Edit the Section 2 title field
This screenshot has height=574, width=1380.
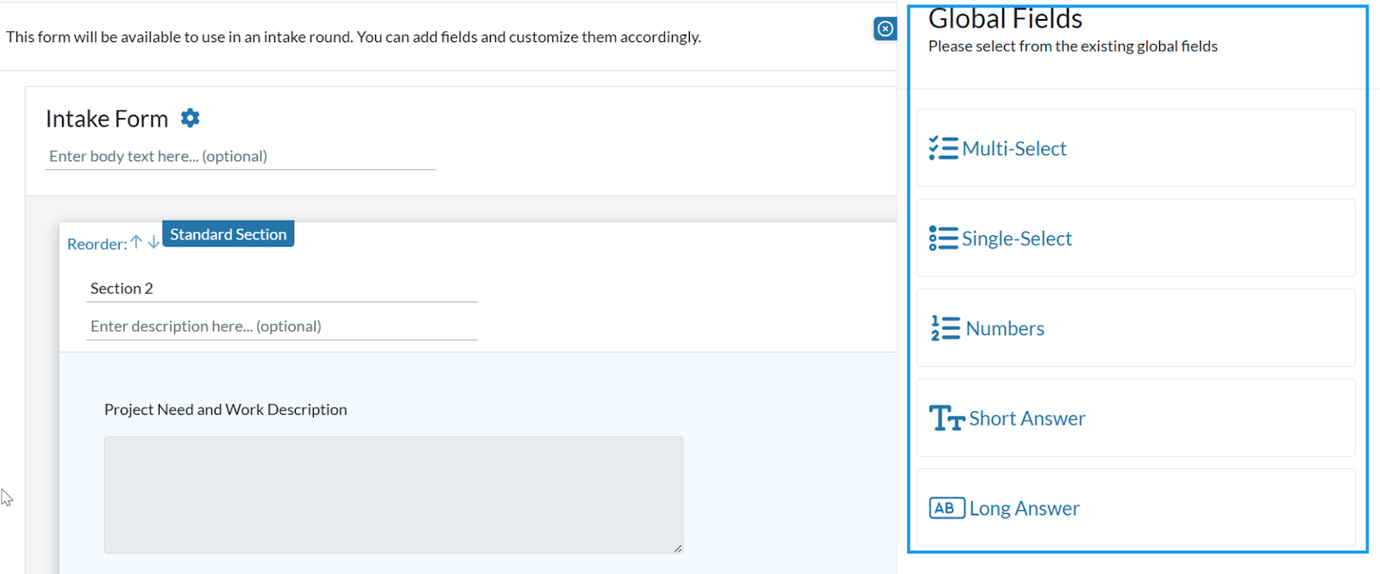282,288
